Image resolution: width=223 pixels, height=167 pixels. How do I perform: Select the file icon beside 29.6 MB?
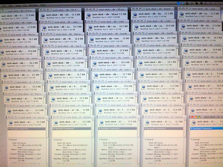click(x=145, y=99)
